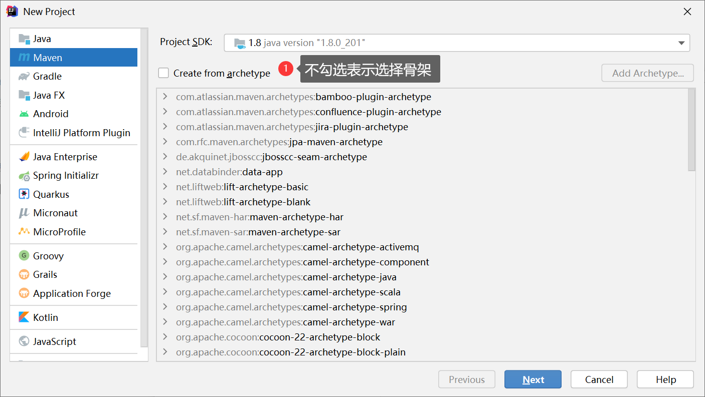This screenshot has width=705, height=397.
Task: Expand jbosscc-seam-archetype entry
Action: pos(165,157)
